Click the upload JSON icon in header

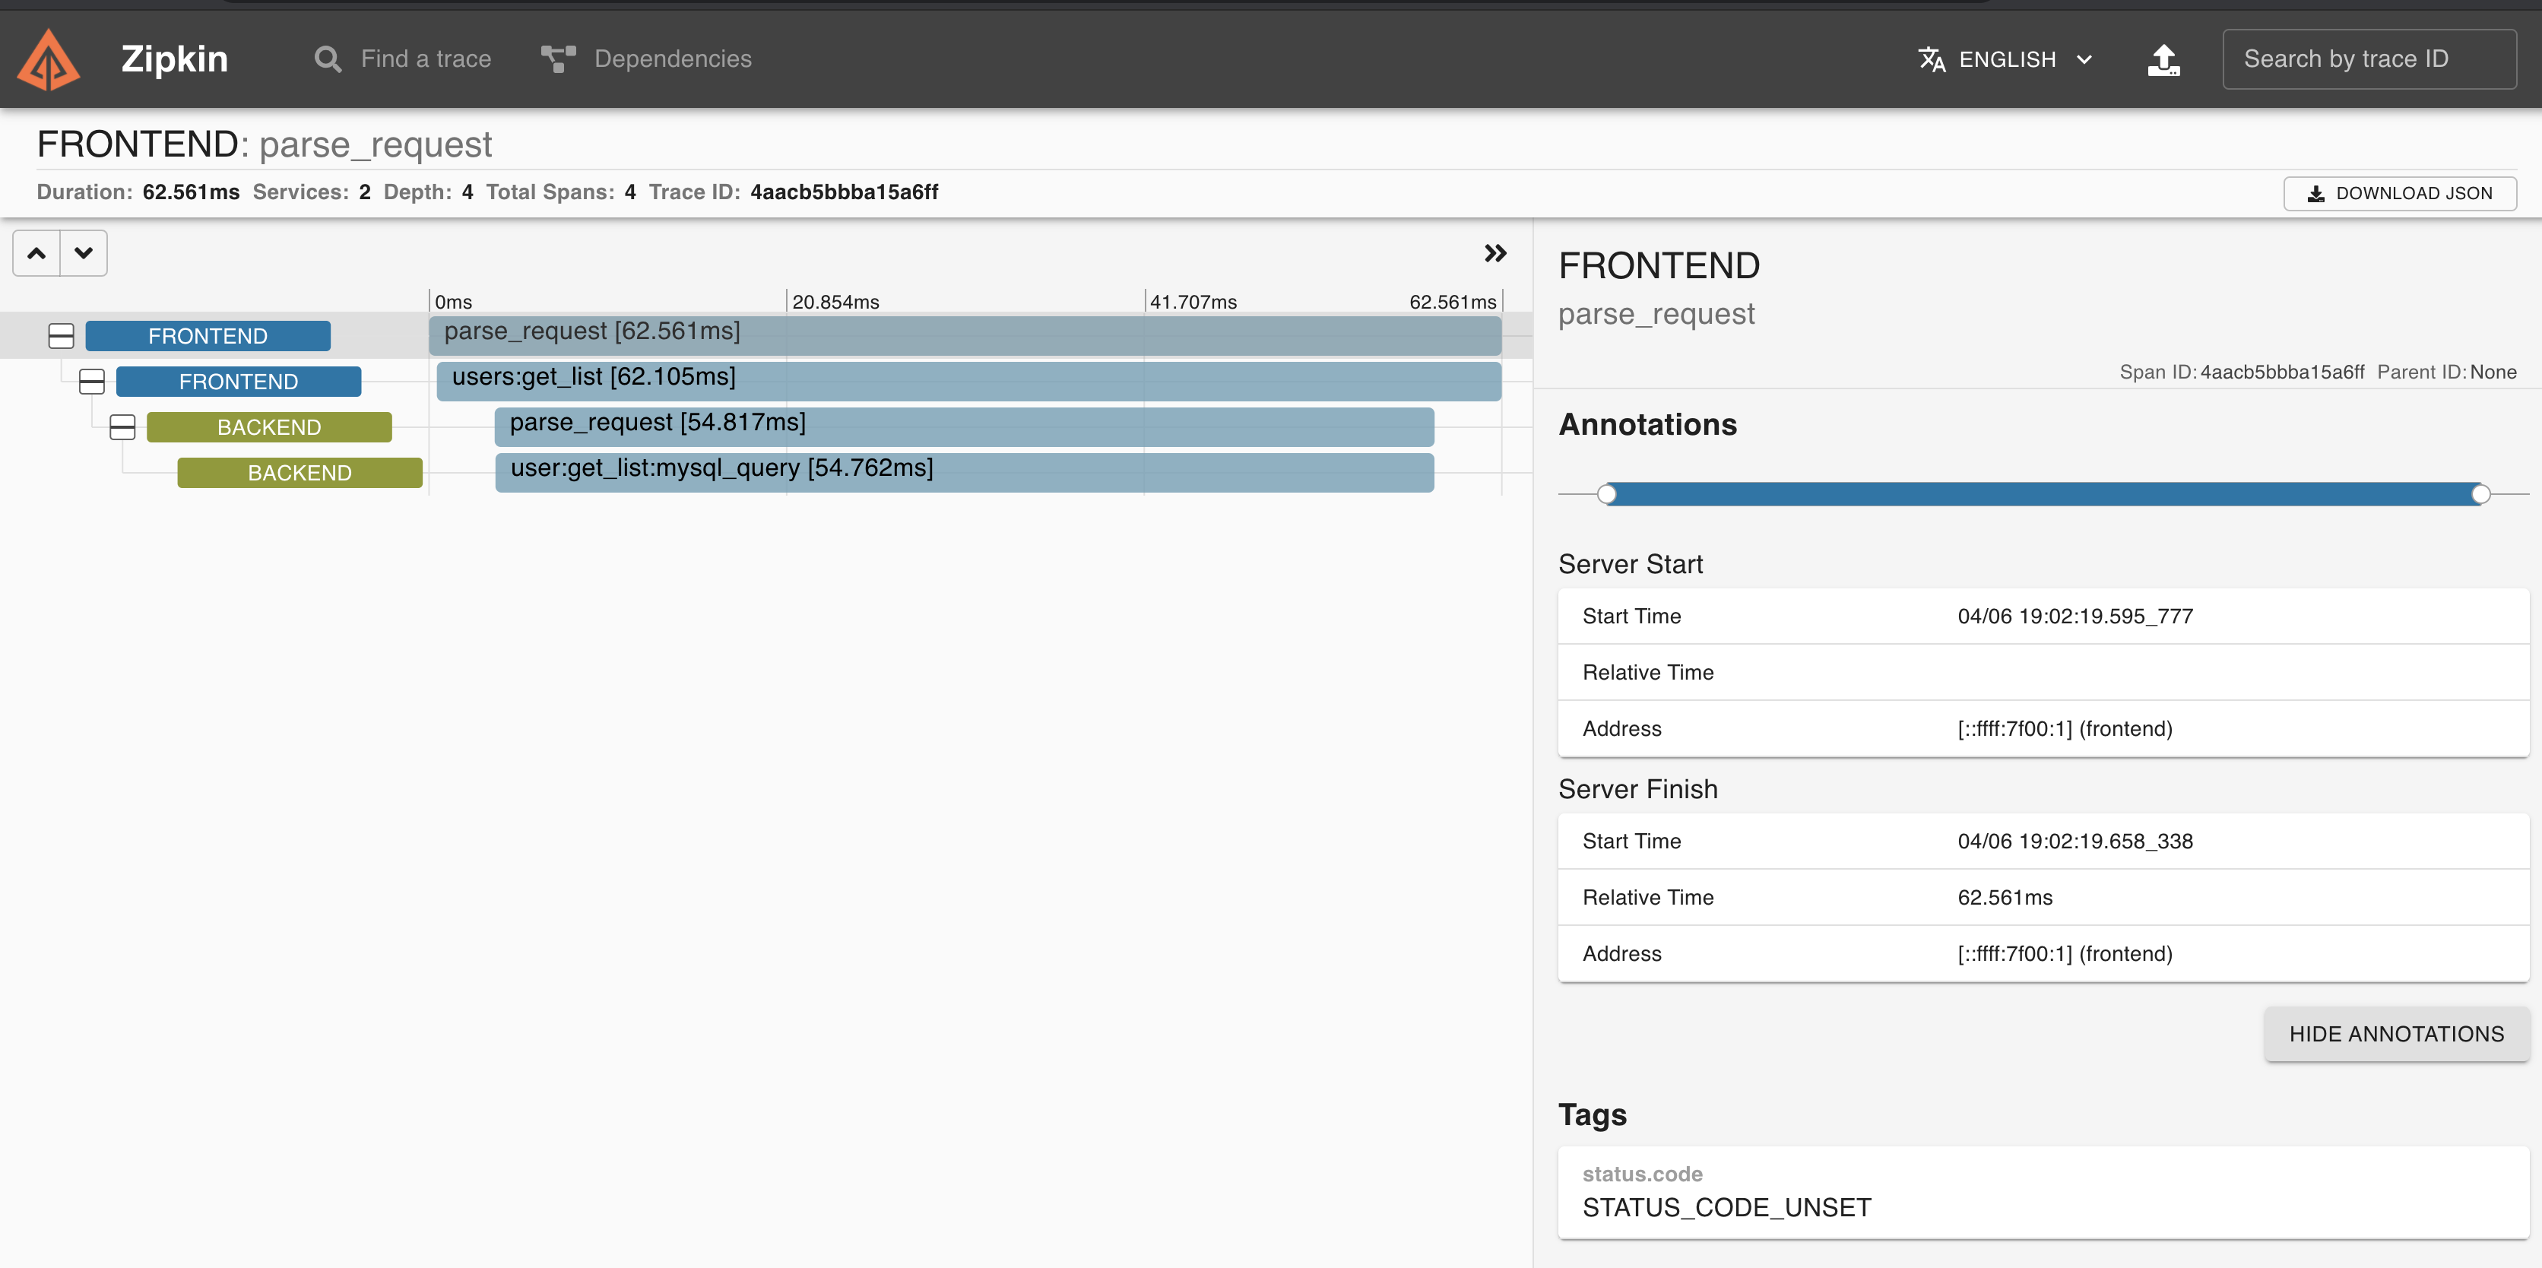pos(2163,59)
